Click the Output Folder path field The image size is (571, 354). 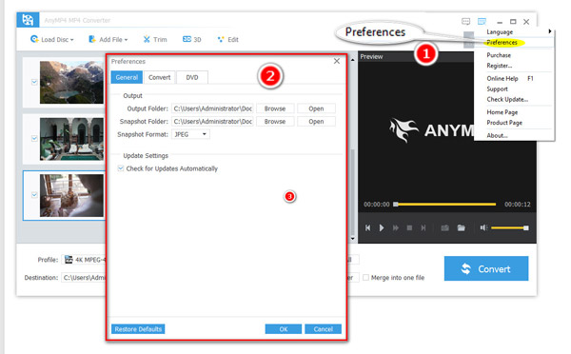(x=212, y=108)
